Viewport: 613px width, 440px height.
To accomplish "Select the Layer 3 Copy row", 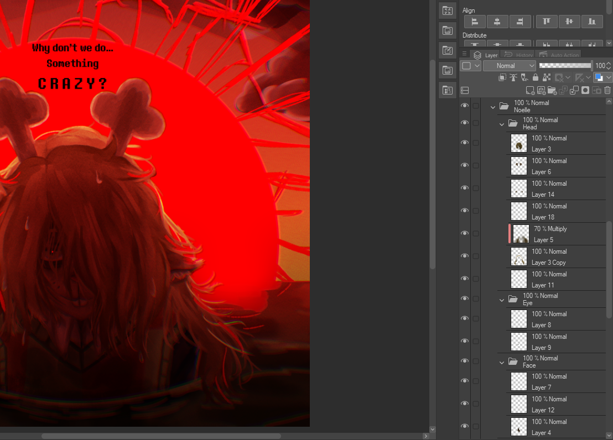I will (x=557, y=256).
